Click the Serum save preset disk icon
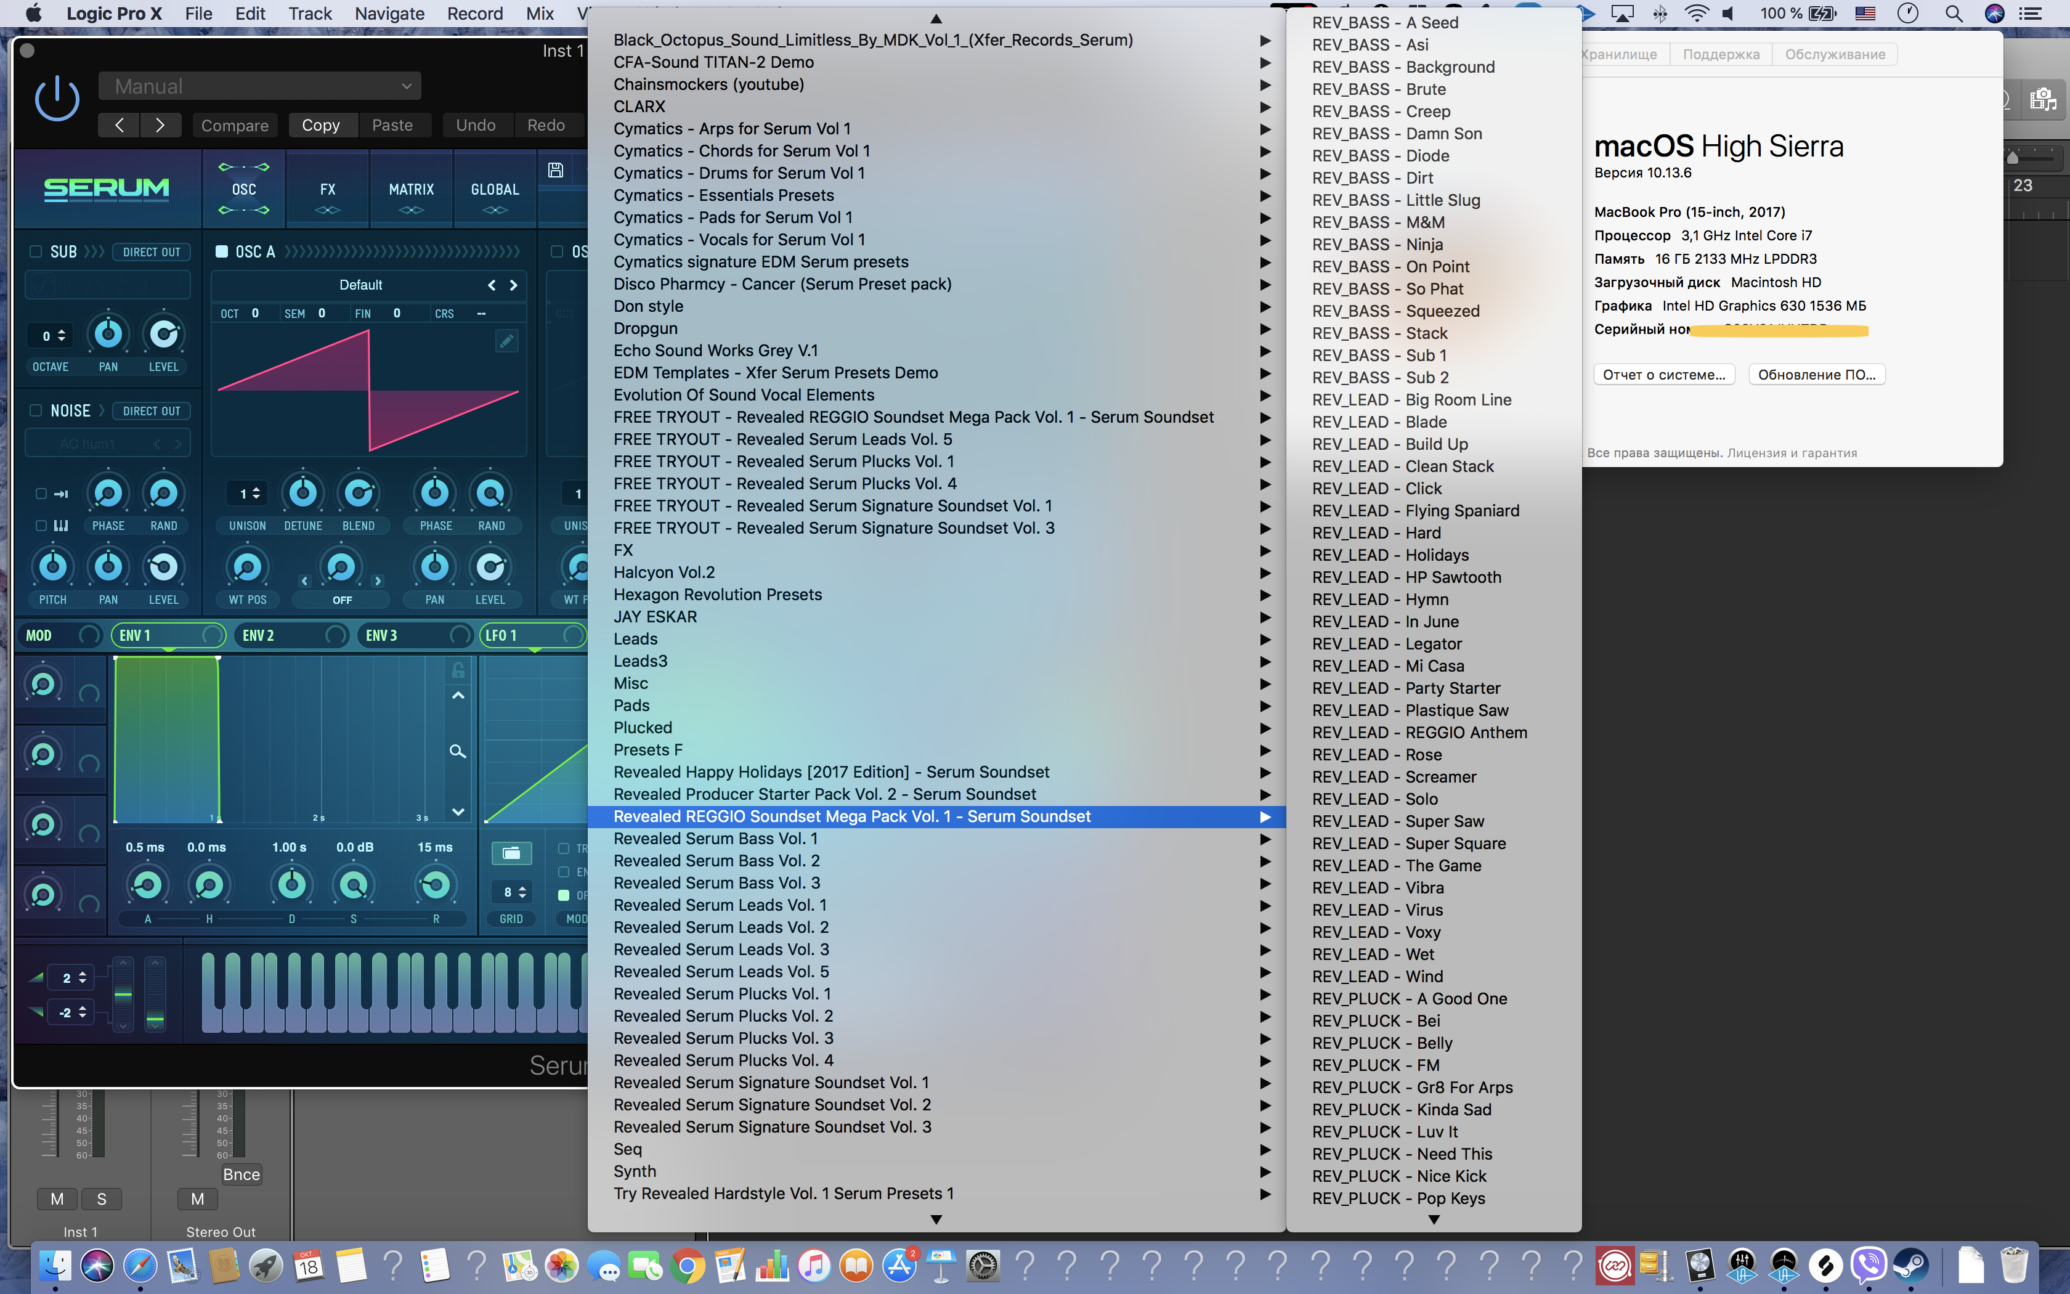This screenshot has height=1294, width=2070. (555, 170)
